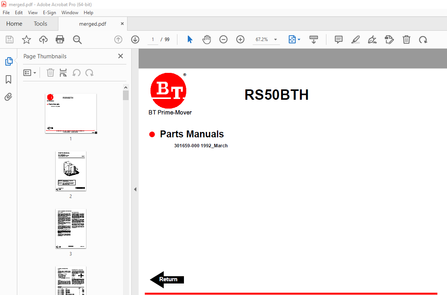Open the Sign with pen tool
The image size is (447, 295).
[x=372, y=40]
